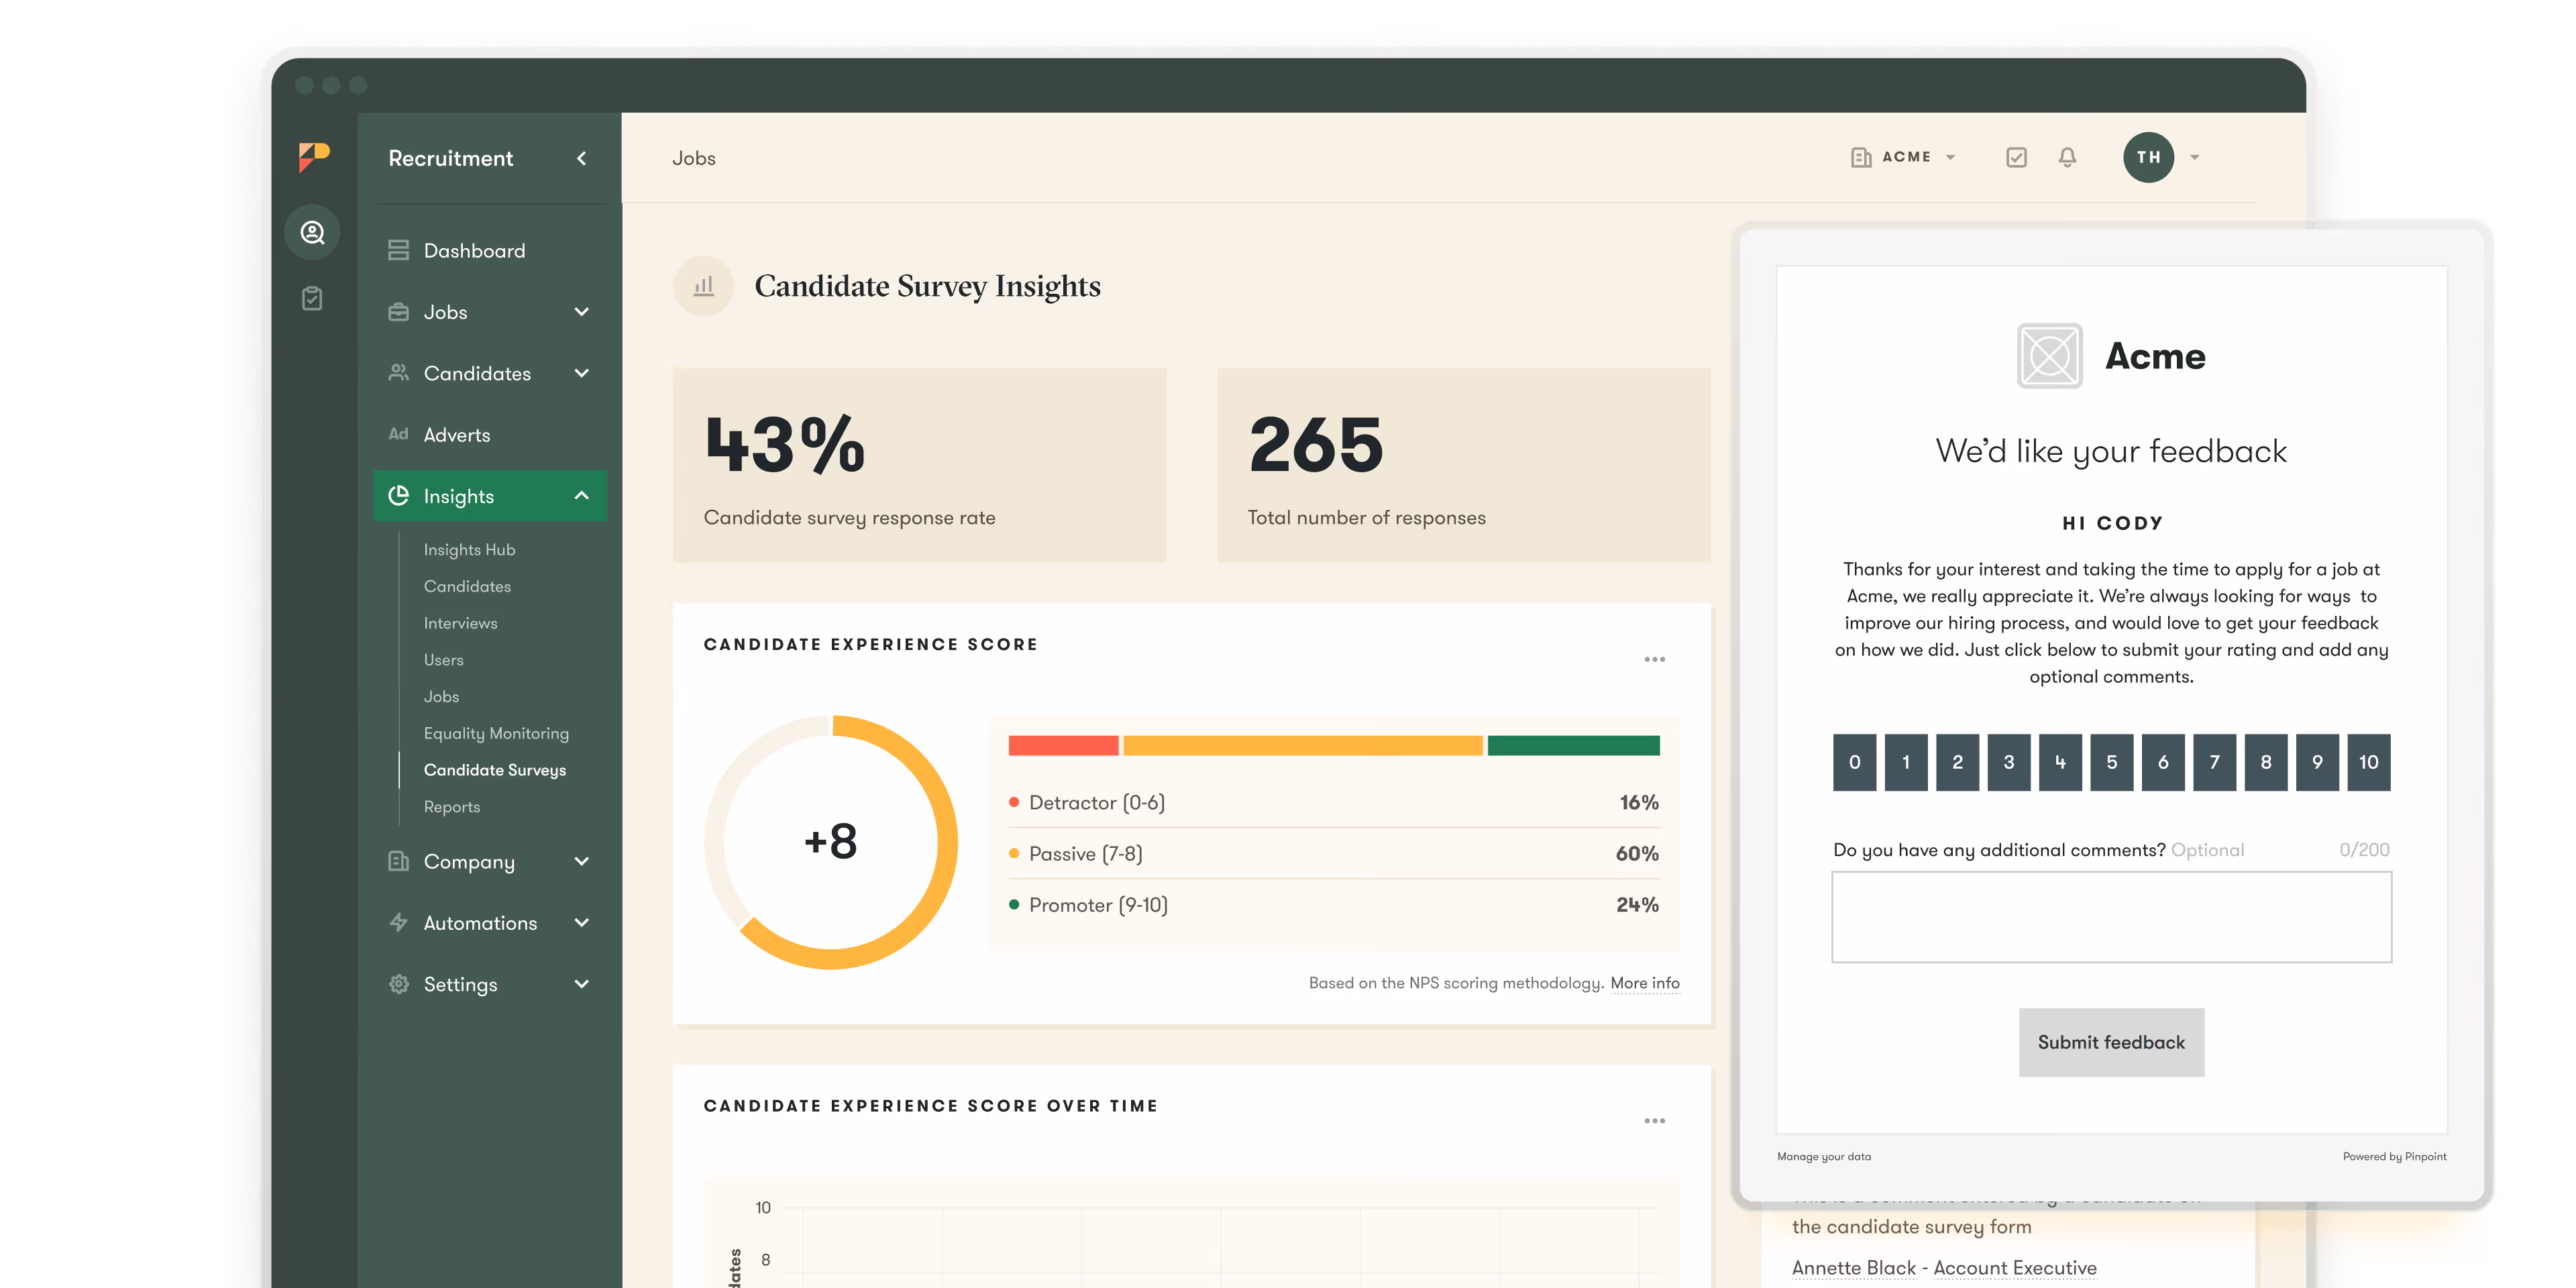Collapse the Recruitment sidebar with the back chevron
This screenshot has width=2576, height=1288.
coord(581,158)
